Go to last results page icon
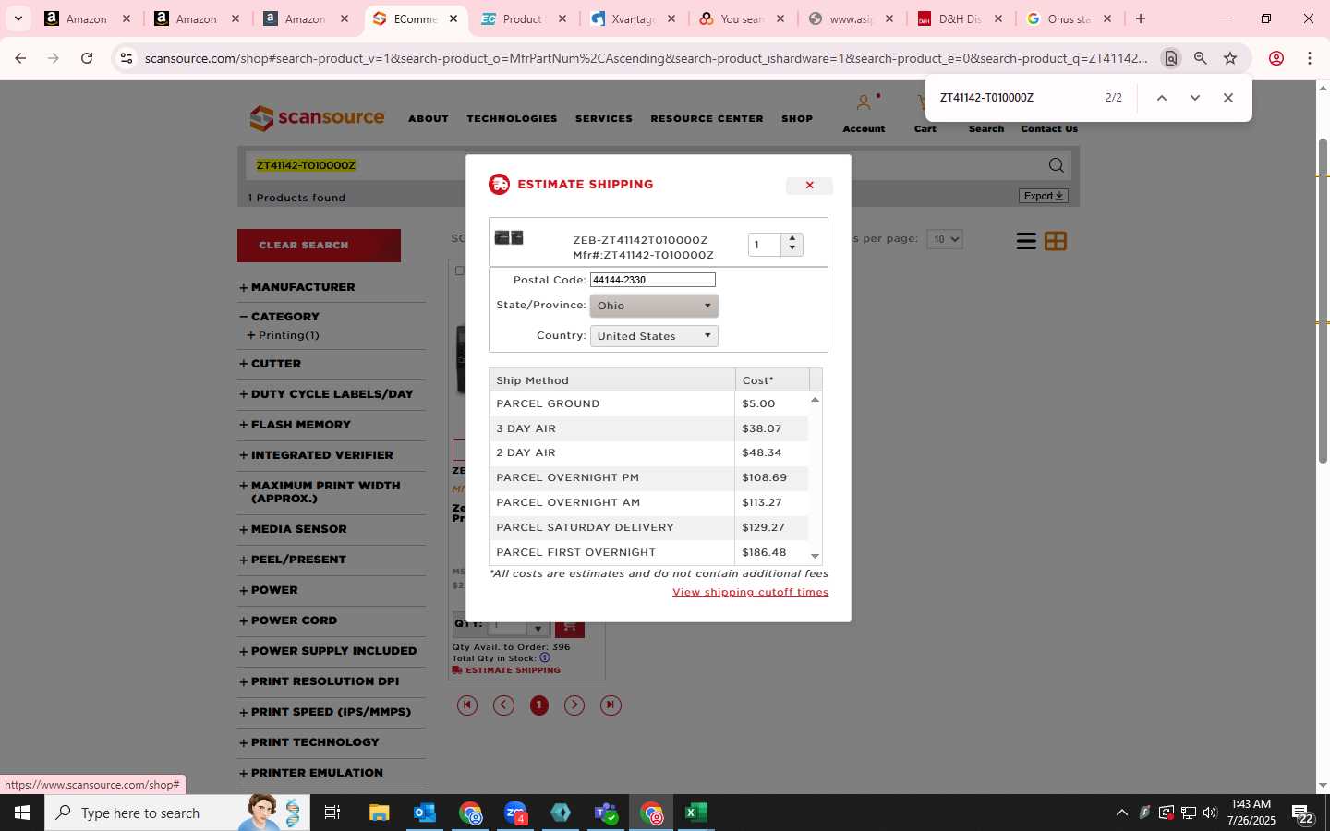This screenshot has width=1330, height=831. pyautogui.click(x=611, y=705)
